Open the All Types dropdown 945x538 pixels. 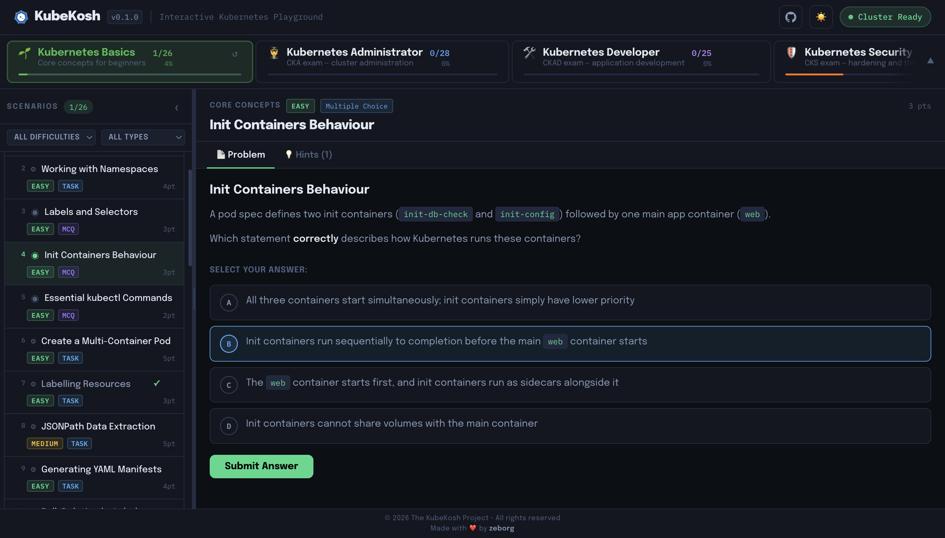point(143,137)
